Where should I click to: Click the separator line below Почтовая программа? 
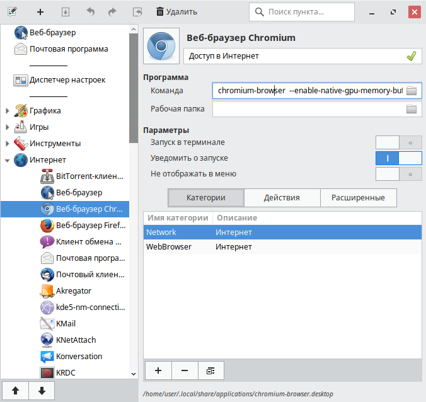click(49, 66)
